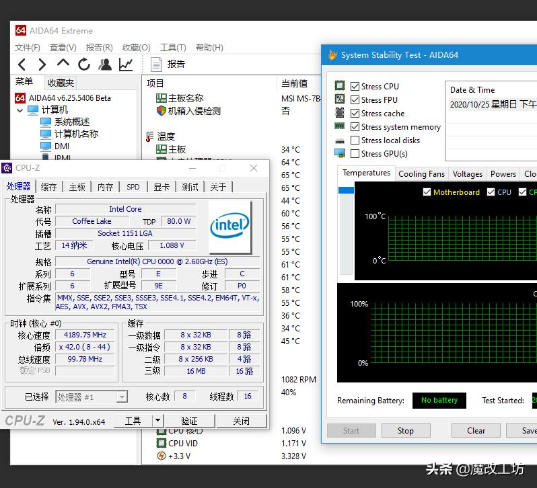The height and width of the screenshot is (488, 537).
Task: Collapse the 计算机 tree node
Action: [x=20, y=110]
